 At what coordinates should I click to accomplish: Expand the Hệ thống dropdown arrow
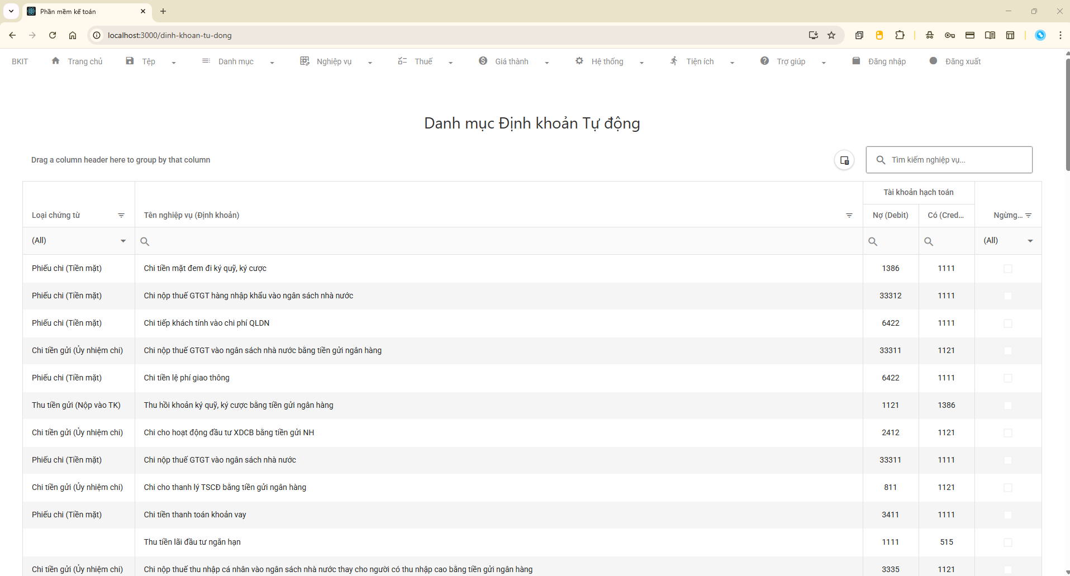641,63
